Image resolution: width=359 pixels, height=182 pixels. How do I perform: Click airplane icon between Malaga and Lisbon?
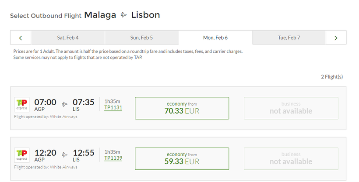123,15
